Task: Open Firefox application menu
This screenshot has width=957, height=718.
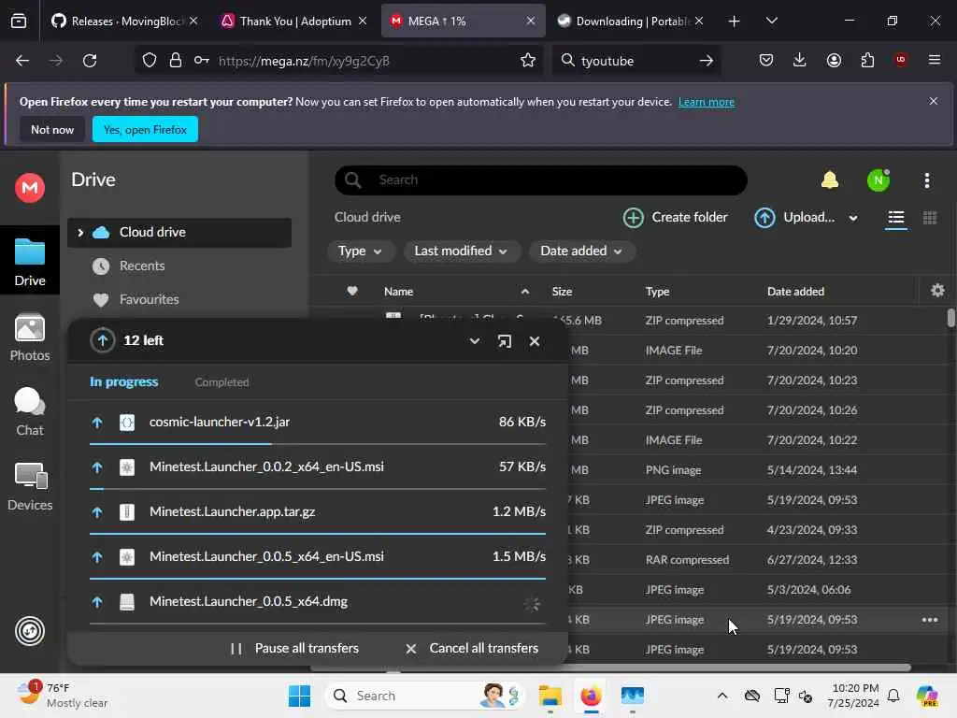Action: [x=934, y=60]
